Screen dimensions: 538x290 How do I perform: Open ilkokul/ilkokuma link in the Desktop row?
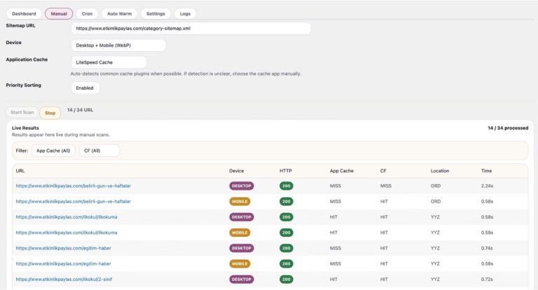pos(67,217)
